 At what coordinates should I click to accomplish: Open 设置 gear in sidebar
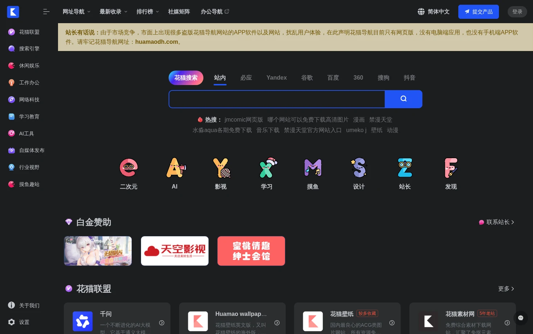pos(19,322)
